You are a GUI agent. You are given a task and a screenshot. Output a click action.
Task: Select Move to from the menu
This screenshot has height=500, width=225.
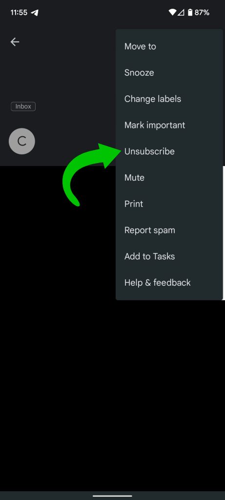pos(169,46)
